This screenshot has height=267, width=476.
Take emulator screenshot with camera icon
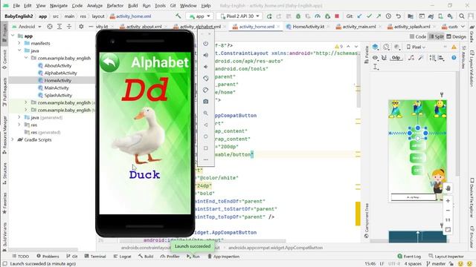pos(206,102)
